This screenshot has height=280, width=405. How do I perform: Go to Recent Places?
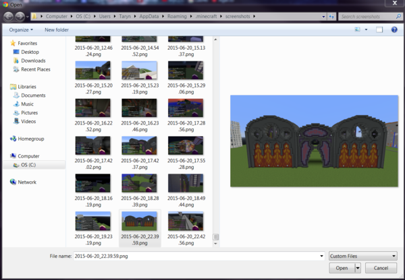(x=35, y=69)
